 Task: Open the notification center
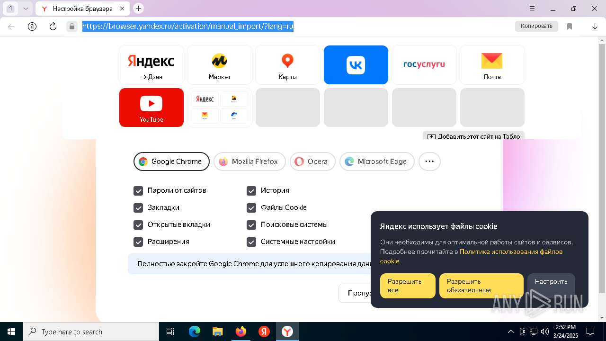click(590, 332)
